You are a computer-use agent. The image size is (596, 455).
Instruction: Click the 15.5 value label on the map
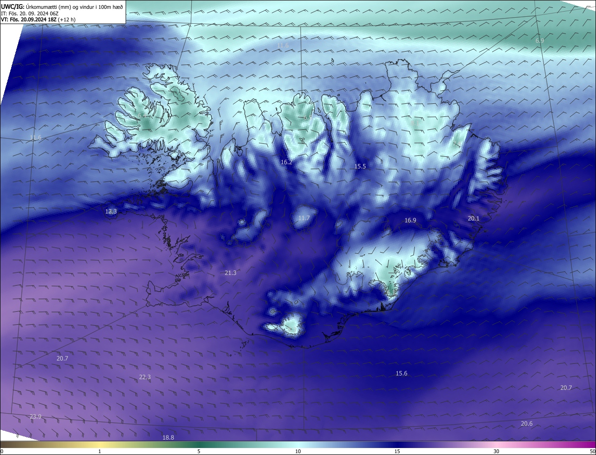click(360, 166)
